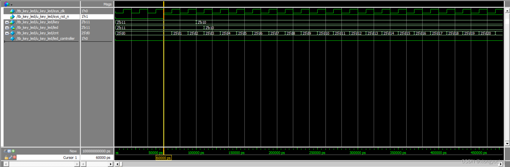Click the 25'd1 segment on cnt waveform
This screenshot has height=167, width=510.
pyautogui.click(x=180, y=33)
